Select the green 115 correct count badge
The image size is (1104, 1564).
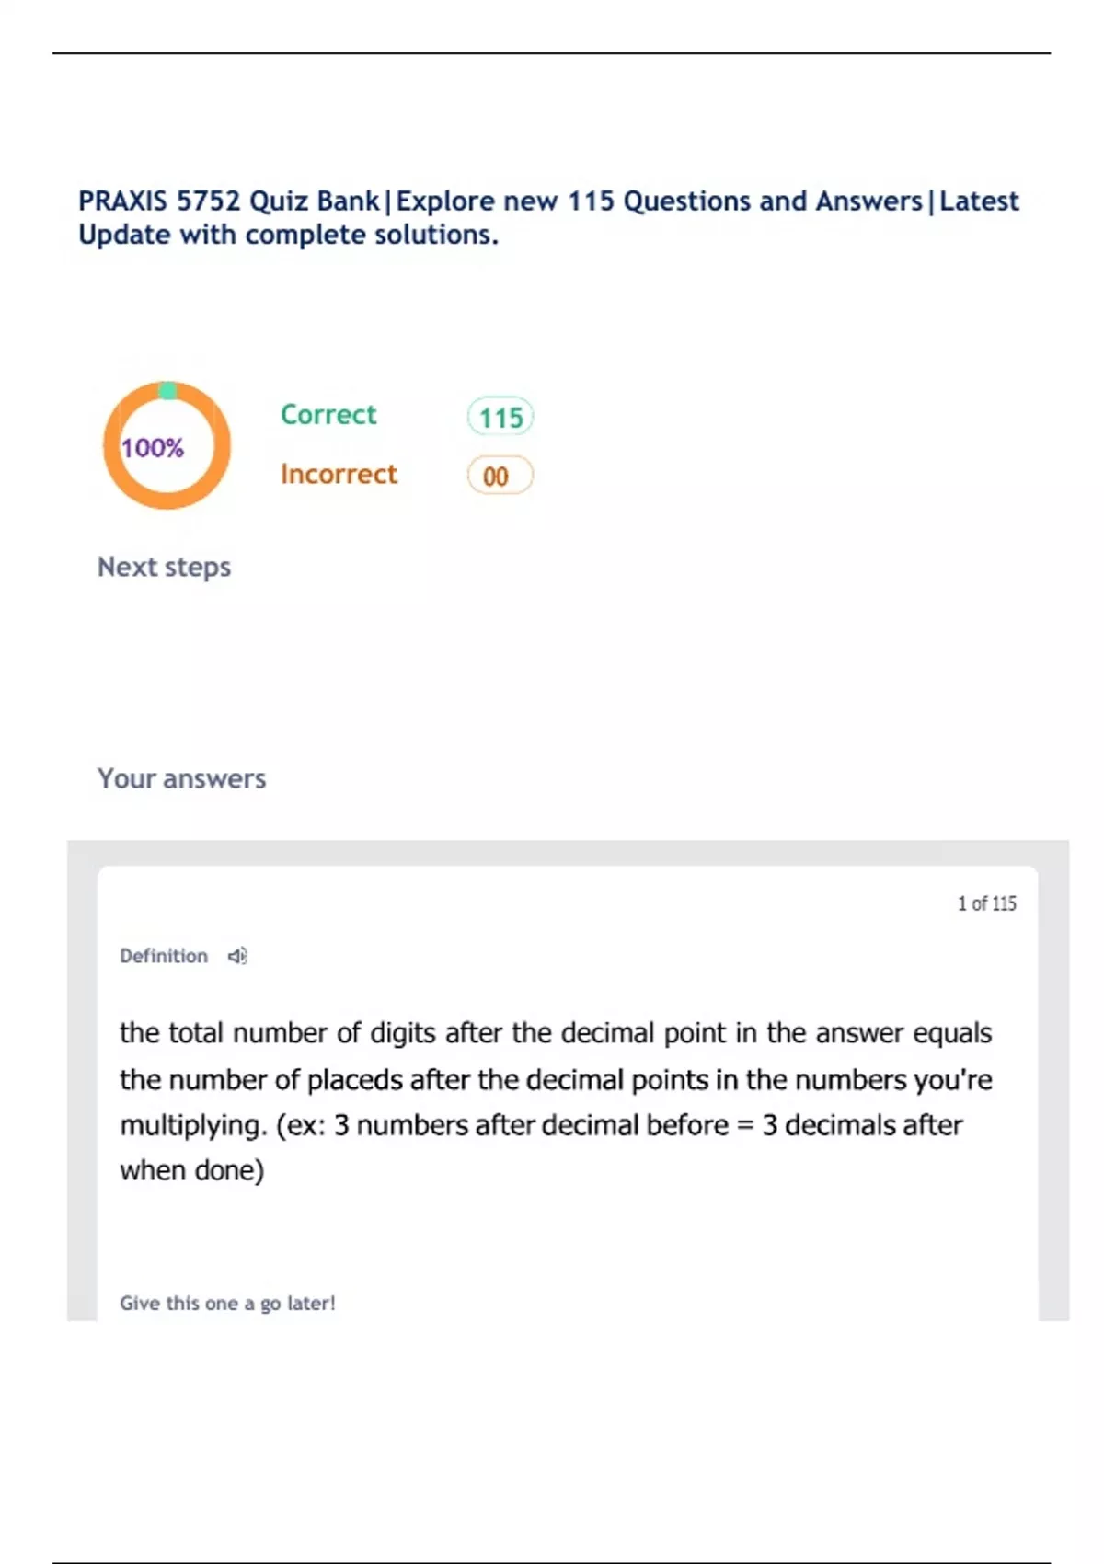tap(500, 418)
